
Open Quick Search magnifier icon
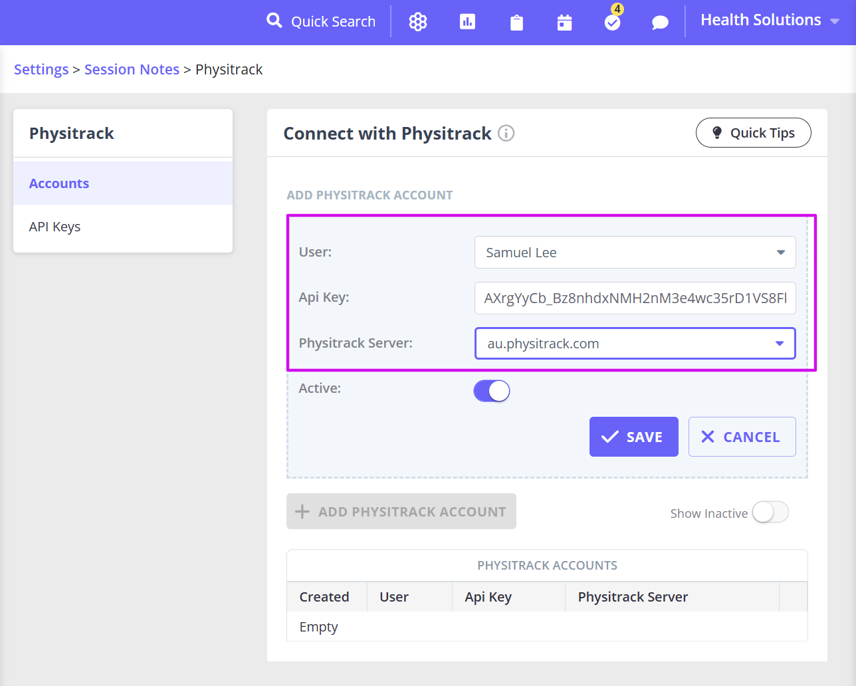(x=274, y=21)
